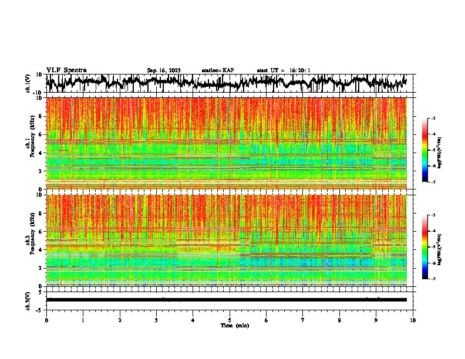The height and width of the screenshot is (359, 465).
Task: Select the Sep. 16, 2023 date label
Action: click(x=164, y=70)
